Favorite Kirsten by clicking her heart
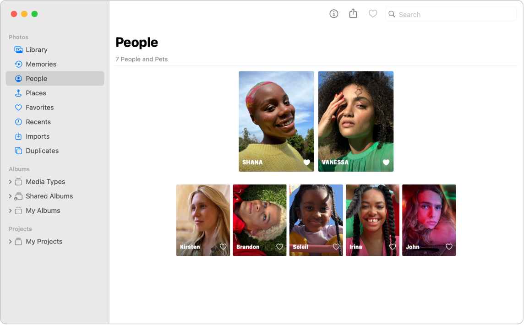Viewport: 524px width, 325px height. click(x=223, y=247)
